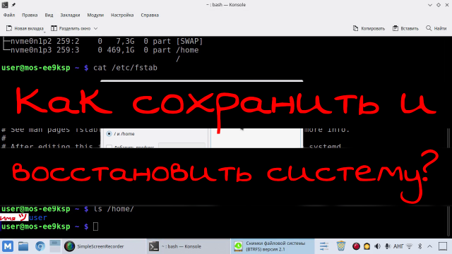Click the '[SWAP]' text in terminal
The image size is (452, 254).
pyautogui.click(x=189, y=41)
